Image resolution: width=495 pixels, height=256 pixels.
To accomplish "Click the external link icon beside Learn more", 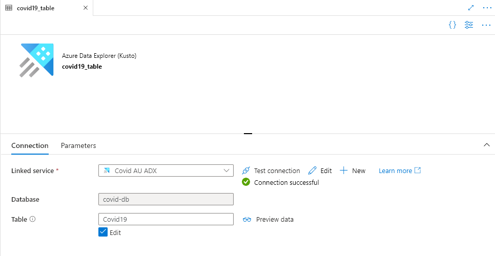I will point(417,170).
